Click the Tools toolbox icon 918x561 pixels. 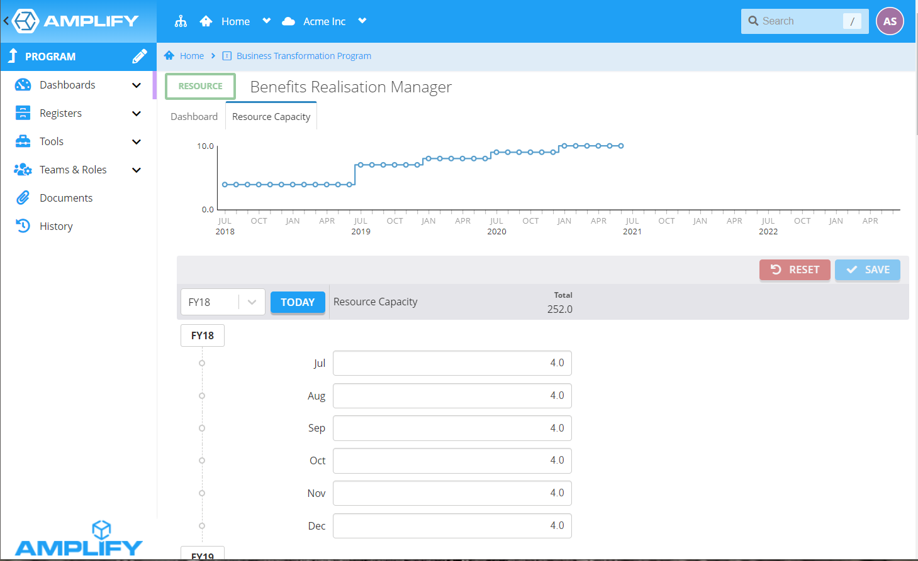[23, 141]
